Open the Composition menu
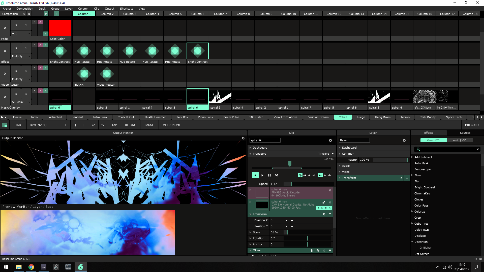This screenshot has height=272, width=484. click(25, 9)
